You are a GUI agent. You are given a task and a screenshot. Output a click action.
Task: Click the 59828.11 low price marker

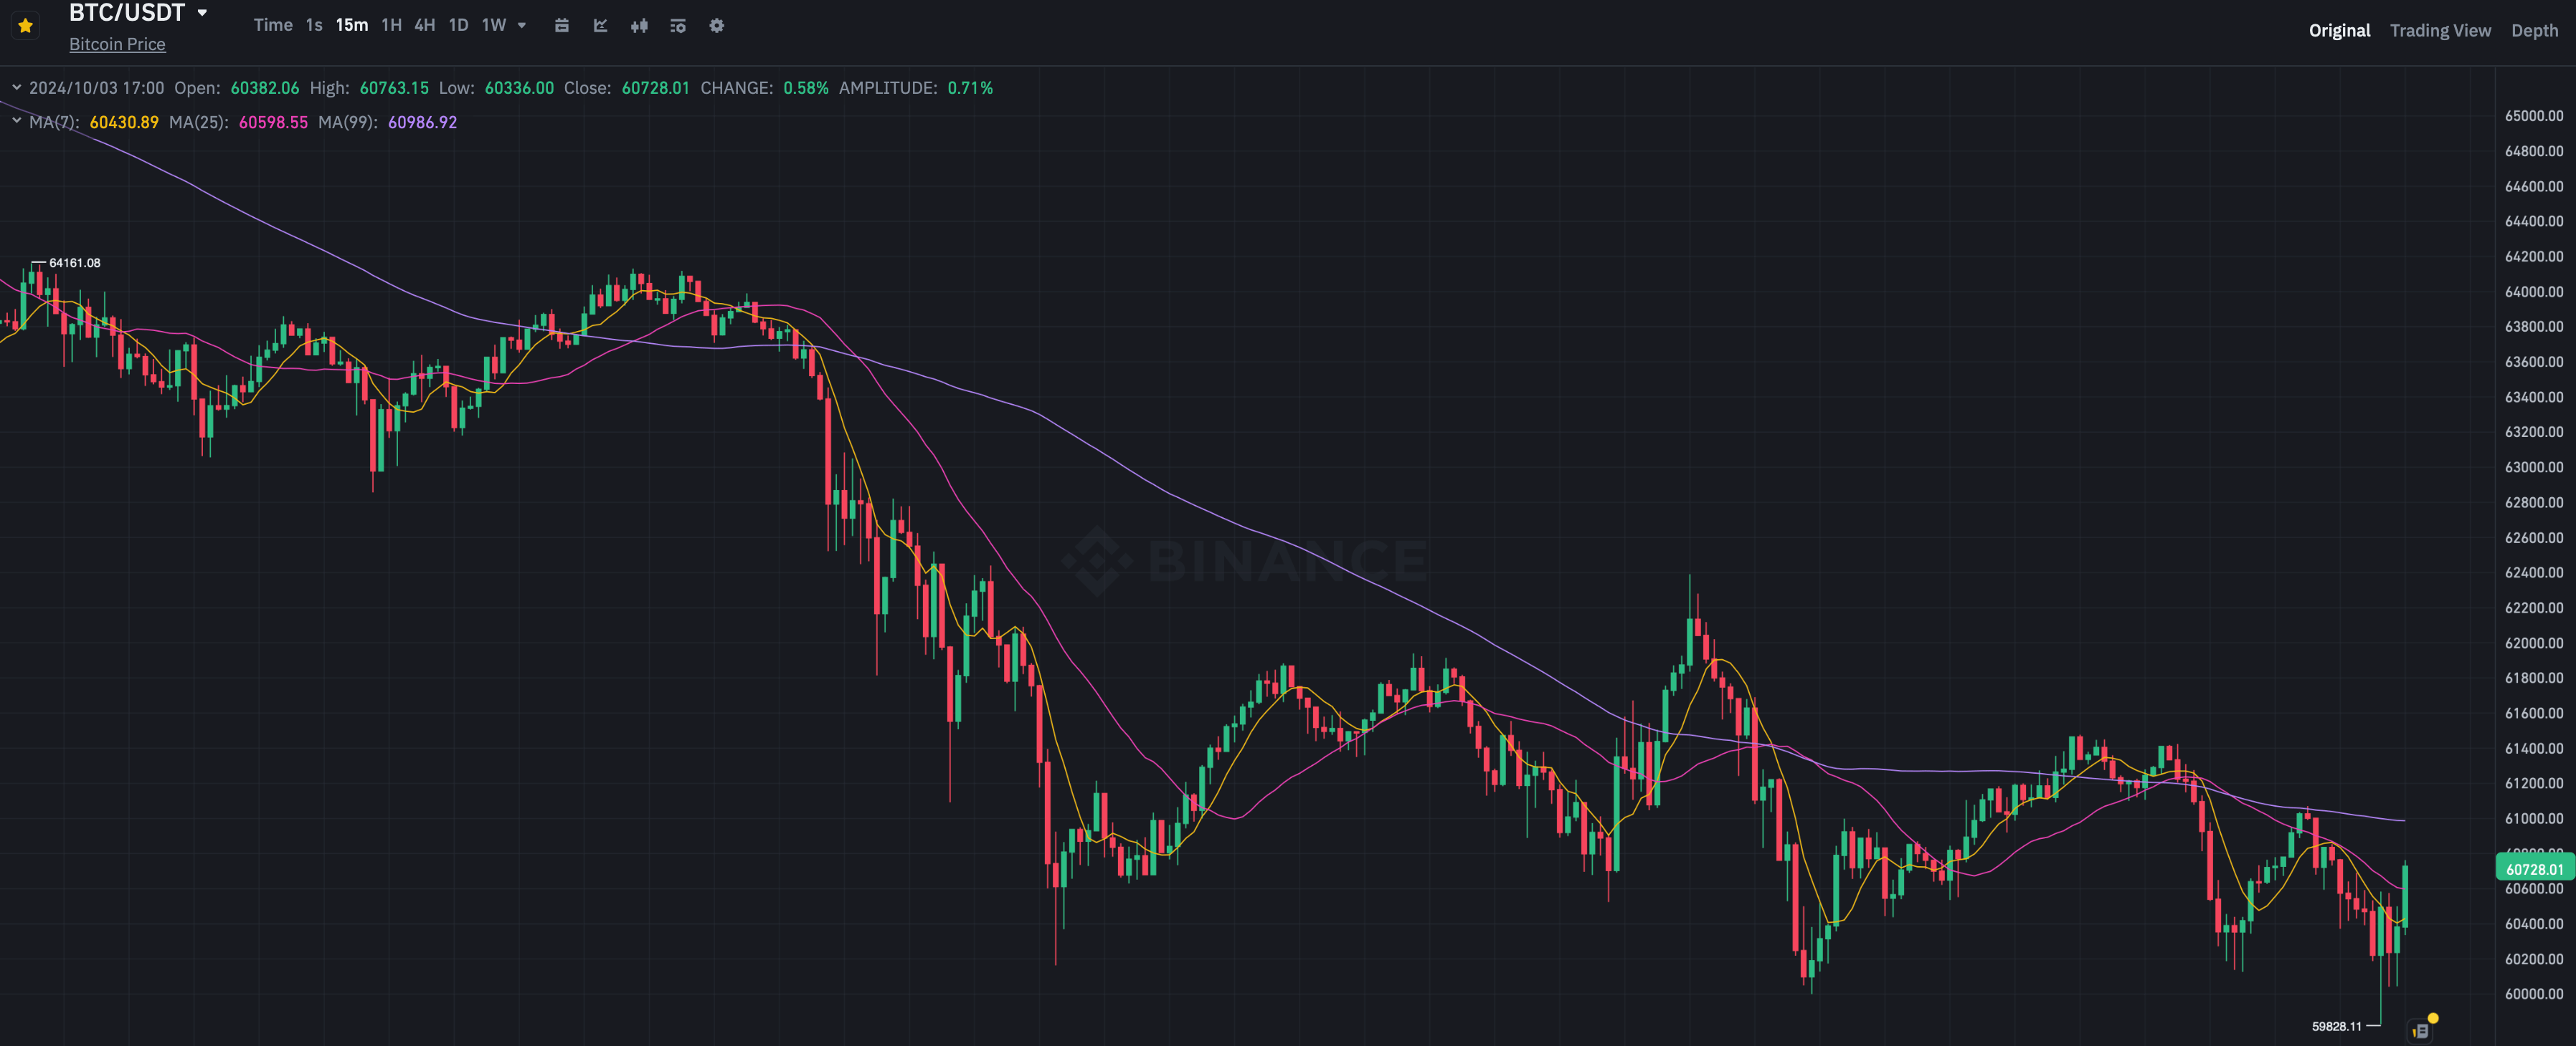click(x=2336, y=1026)
